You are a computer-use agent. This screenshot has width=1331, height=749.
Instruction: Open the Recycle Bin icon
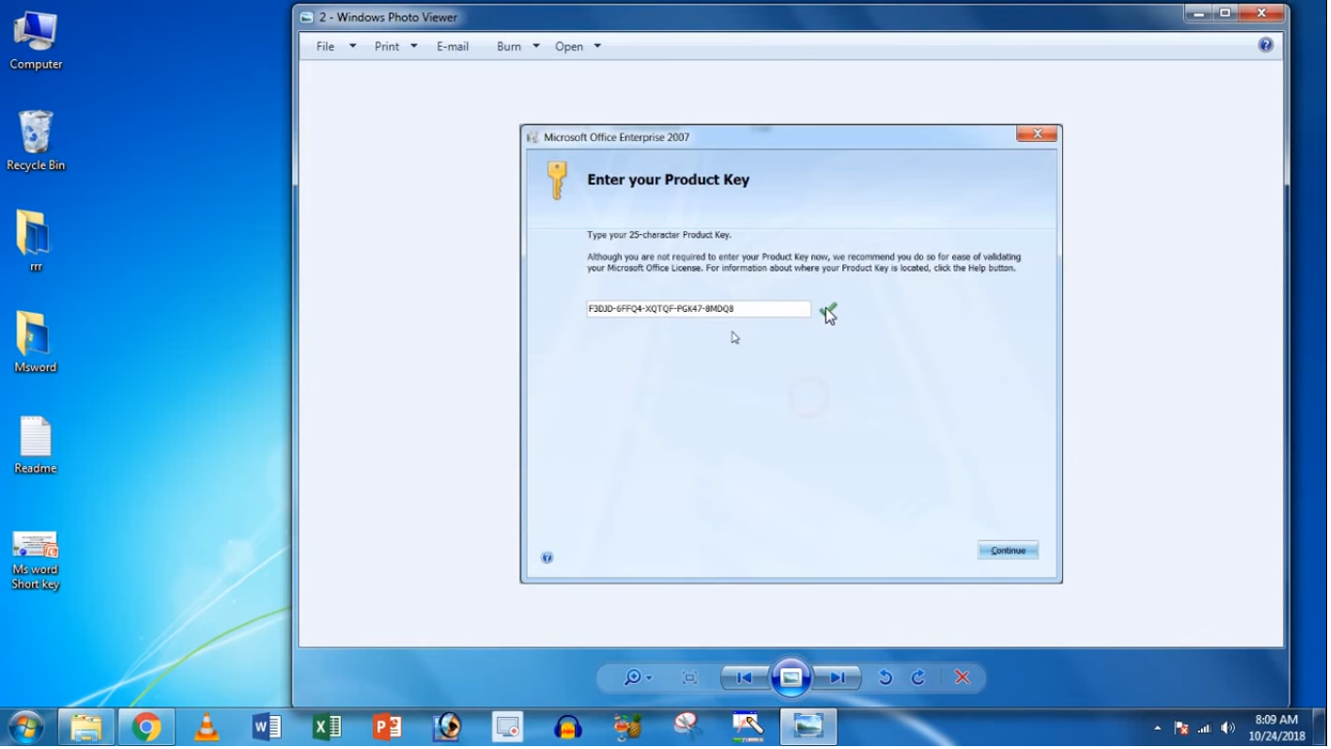click(36, 141)
